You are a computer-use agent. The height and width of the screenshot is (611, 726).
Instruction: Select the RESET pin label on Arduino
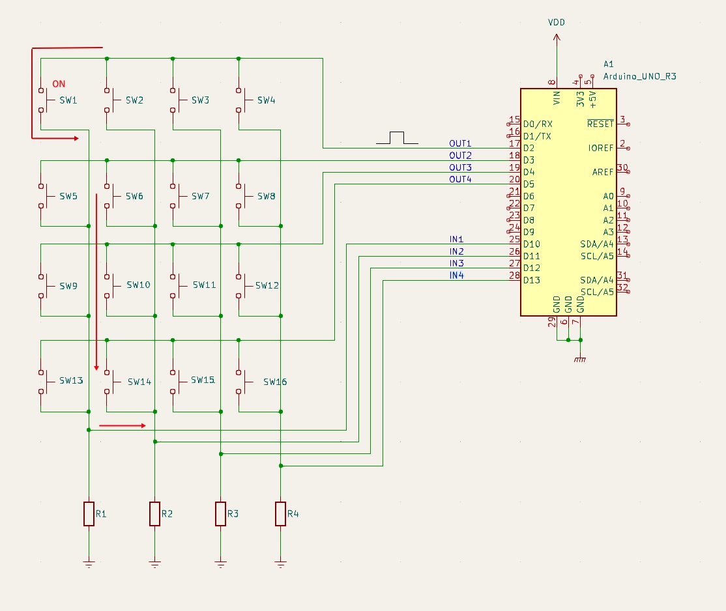point(600,124)
